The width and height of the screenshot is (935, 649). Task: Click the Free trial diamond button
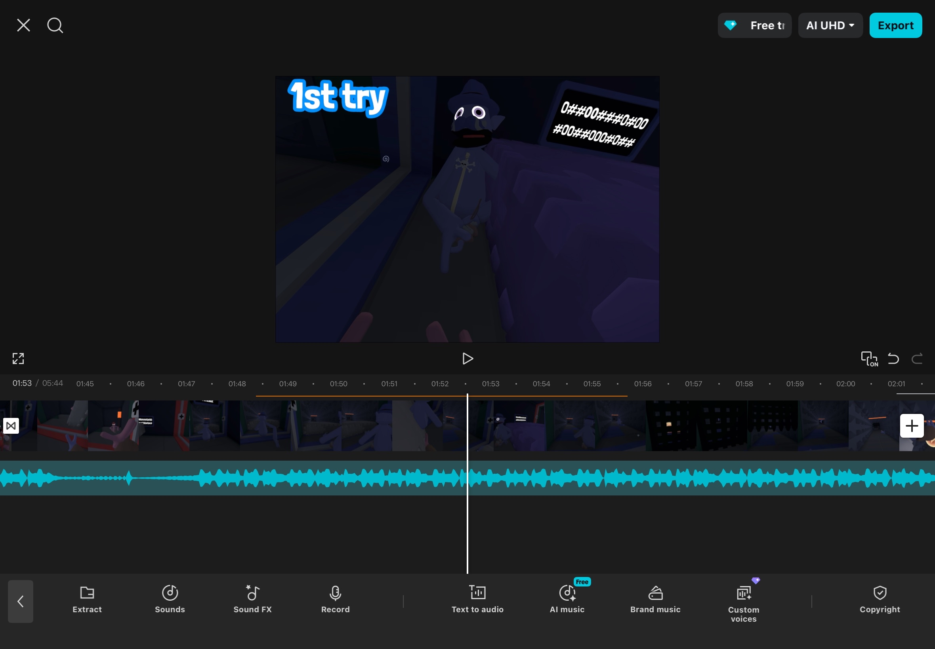tap(754, 25)
